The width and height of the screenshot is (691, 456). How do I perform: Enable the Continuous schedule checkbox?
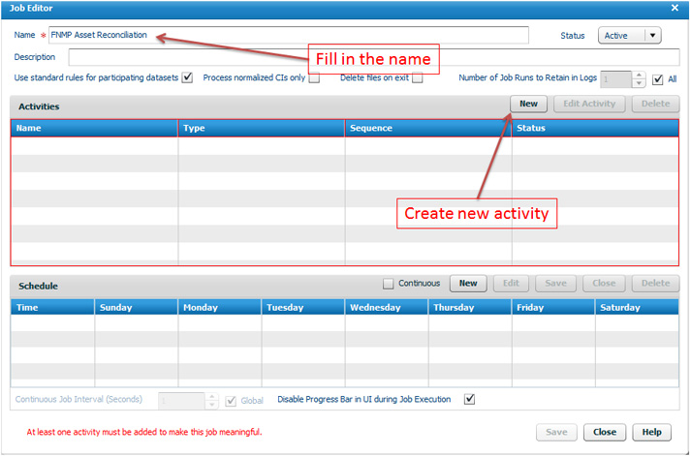(389, 284)
